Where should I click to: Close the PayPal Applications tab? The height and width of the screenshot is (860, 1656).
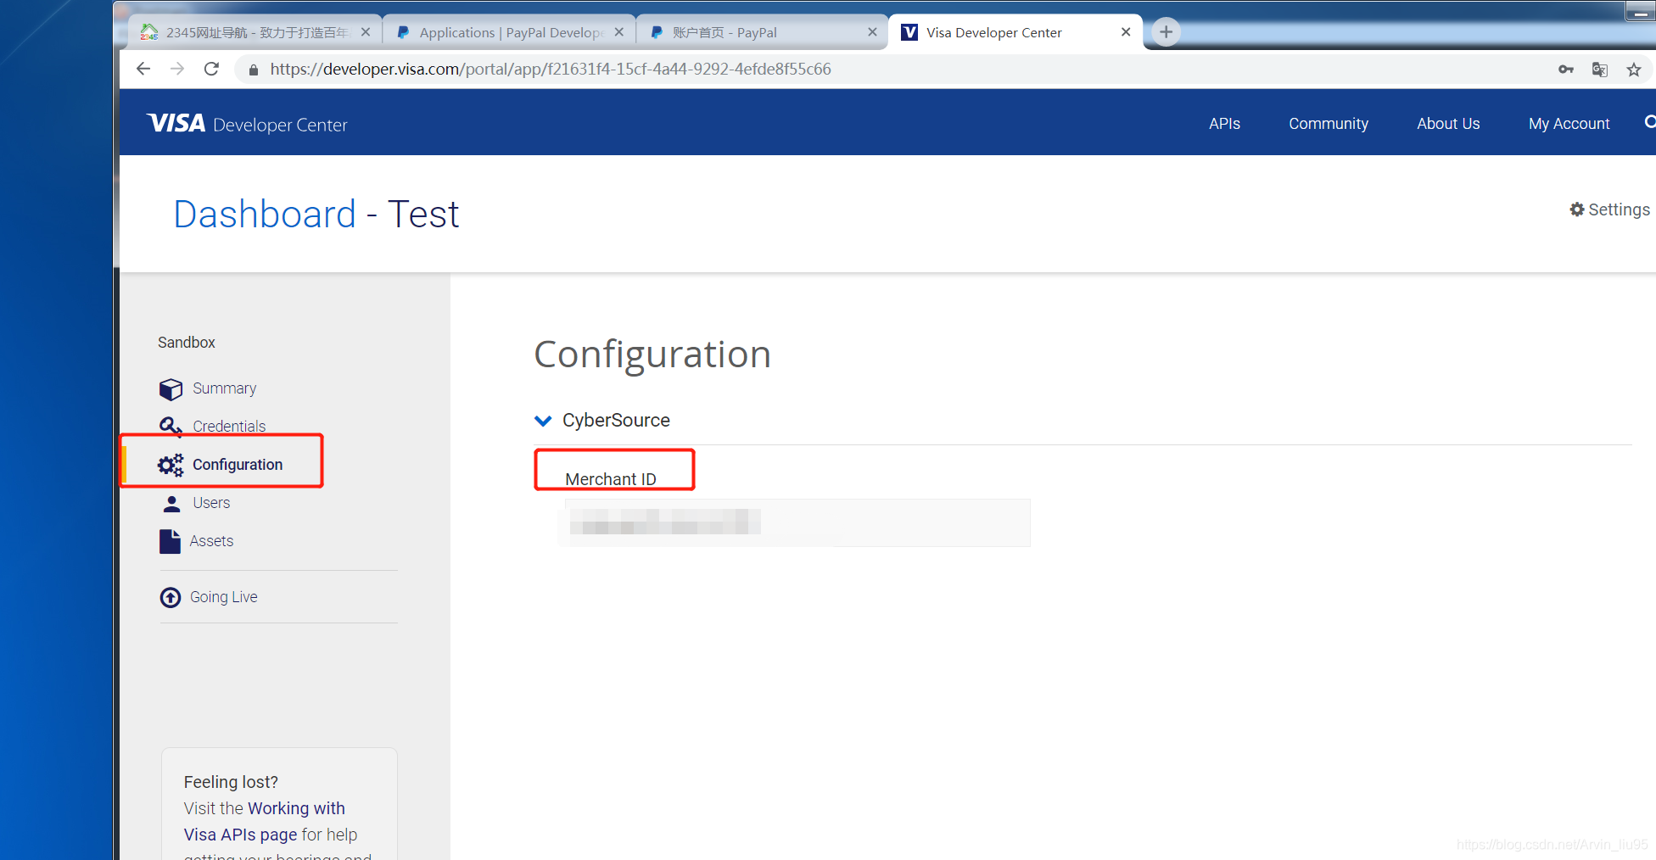pyautogui.click(x=619, y=32)
